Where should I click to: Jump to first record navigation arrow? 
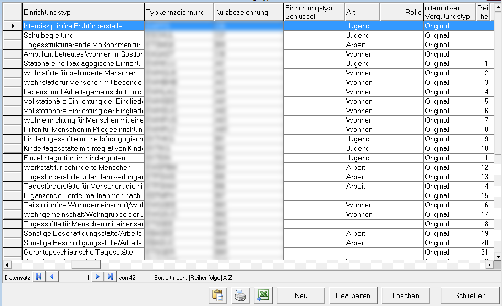click(39, 277)
